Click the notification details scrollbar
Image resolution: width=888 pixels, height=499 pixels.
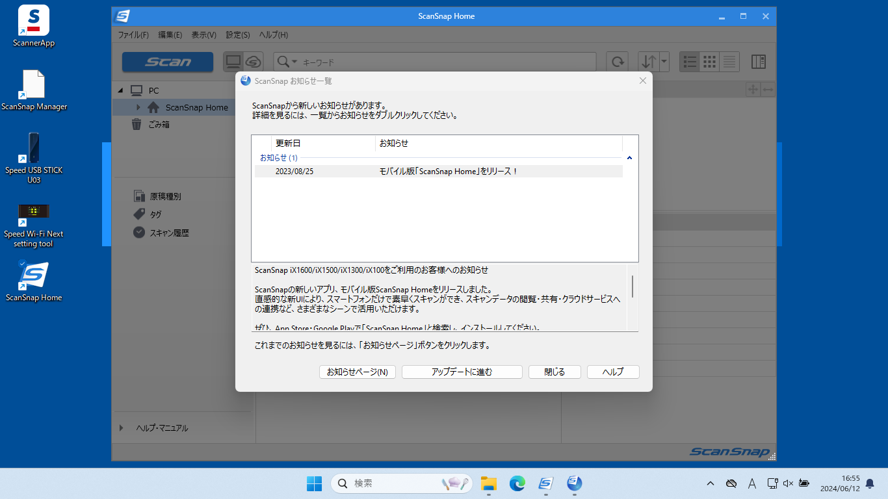pos(633,286)
